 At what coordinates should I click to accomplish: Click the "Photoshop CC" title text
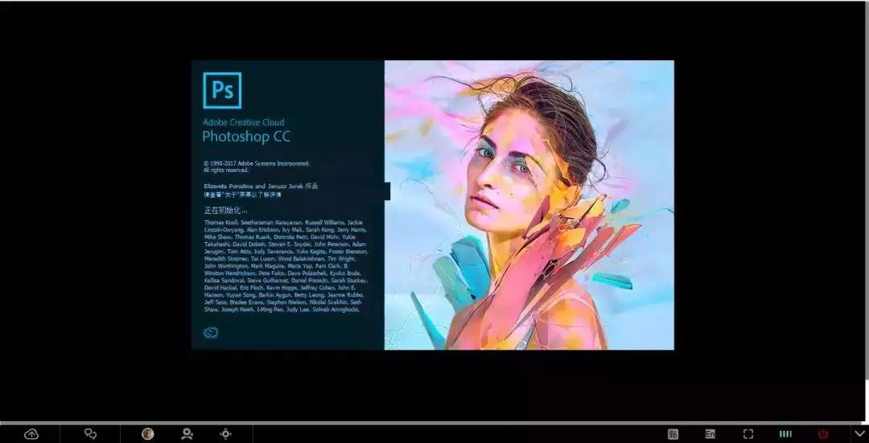tap(246, 137)
